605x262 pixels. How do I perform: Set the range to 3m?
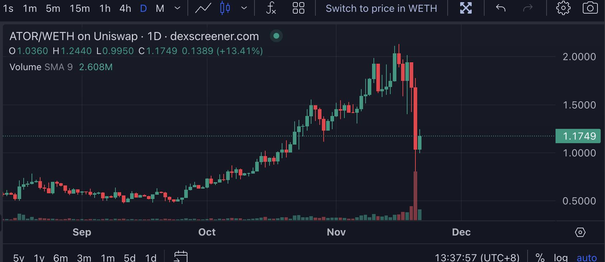tap(84, 257)
